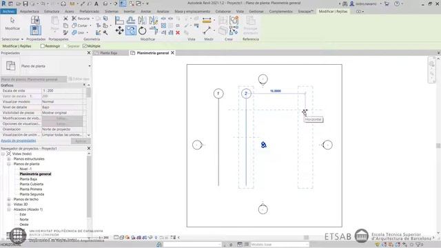Open the Modelo base dropdown in status bar

click(x=279, y=245)
